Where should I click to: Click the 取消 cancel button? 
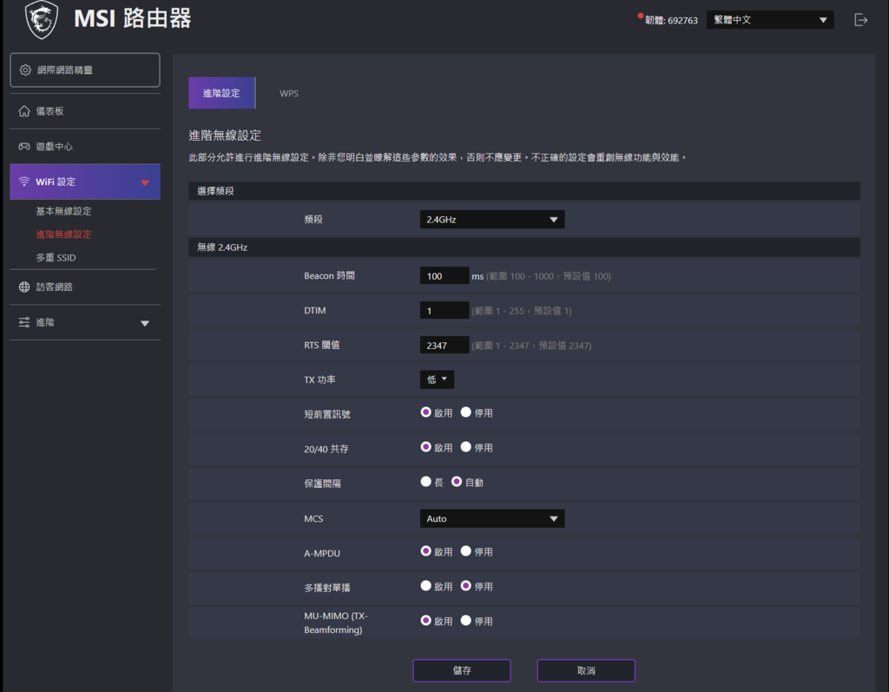[x=586, y=670]
